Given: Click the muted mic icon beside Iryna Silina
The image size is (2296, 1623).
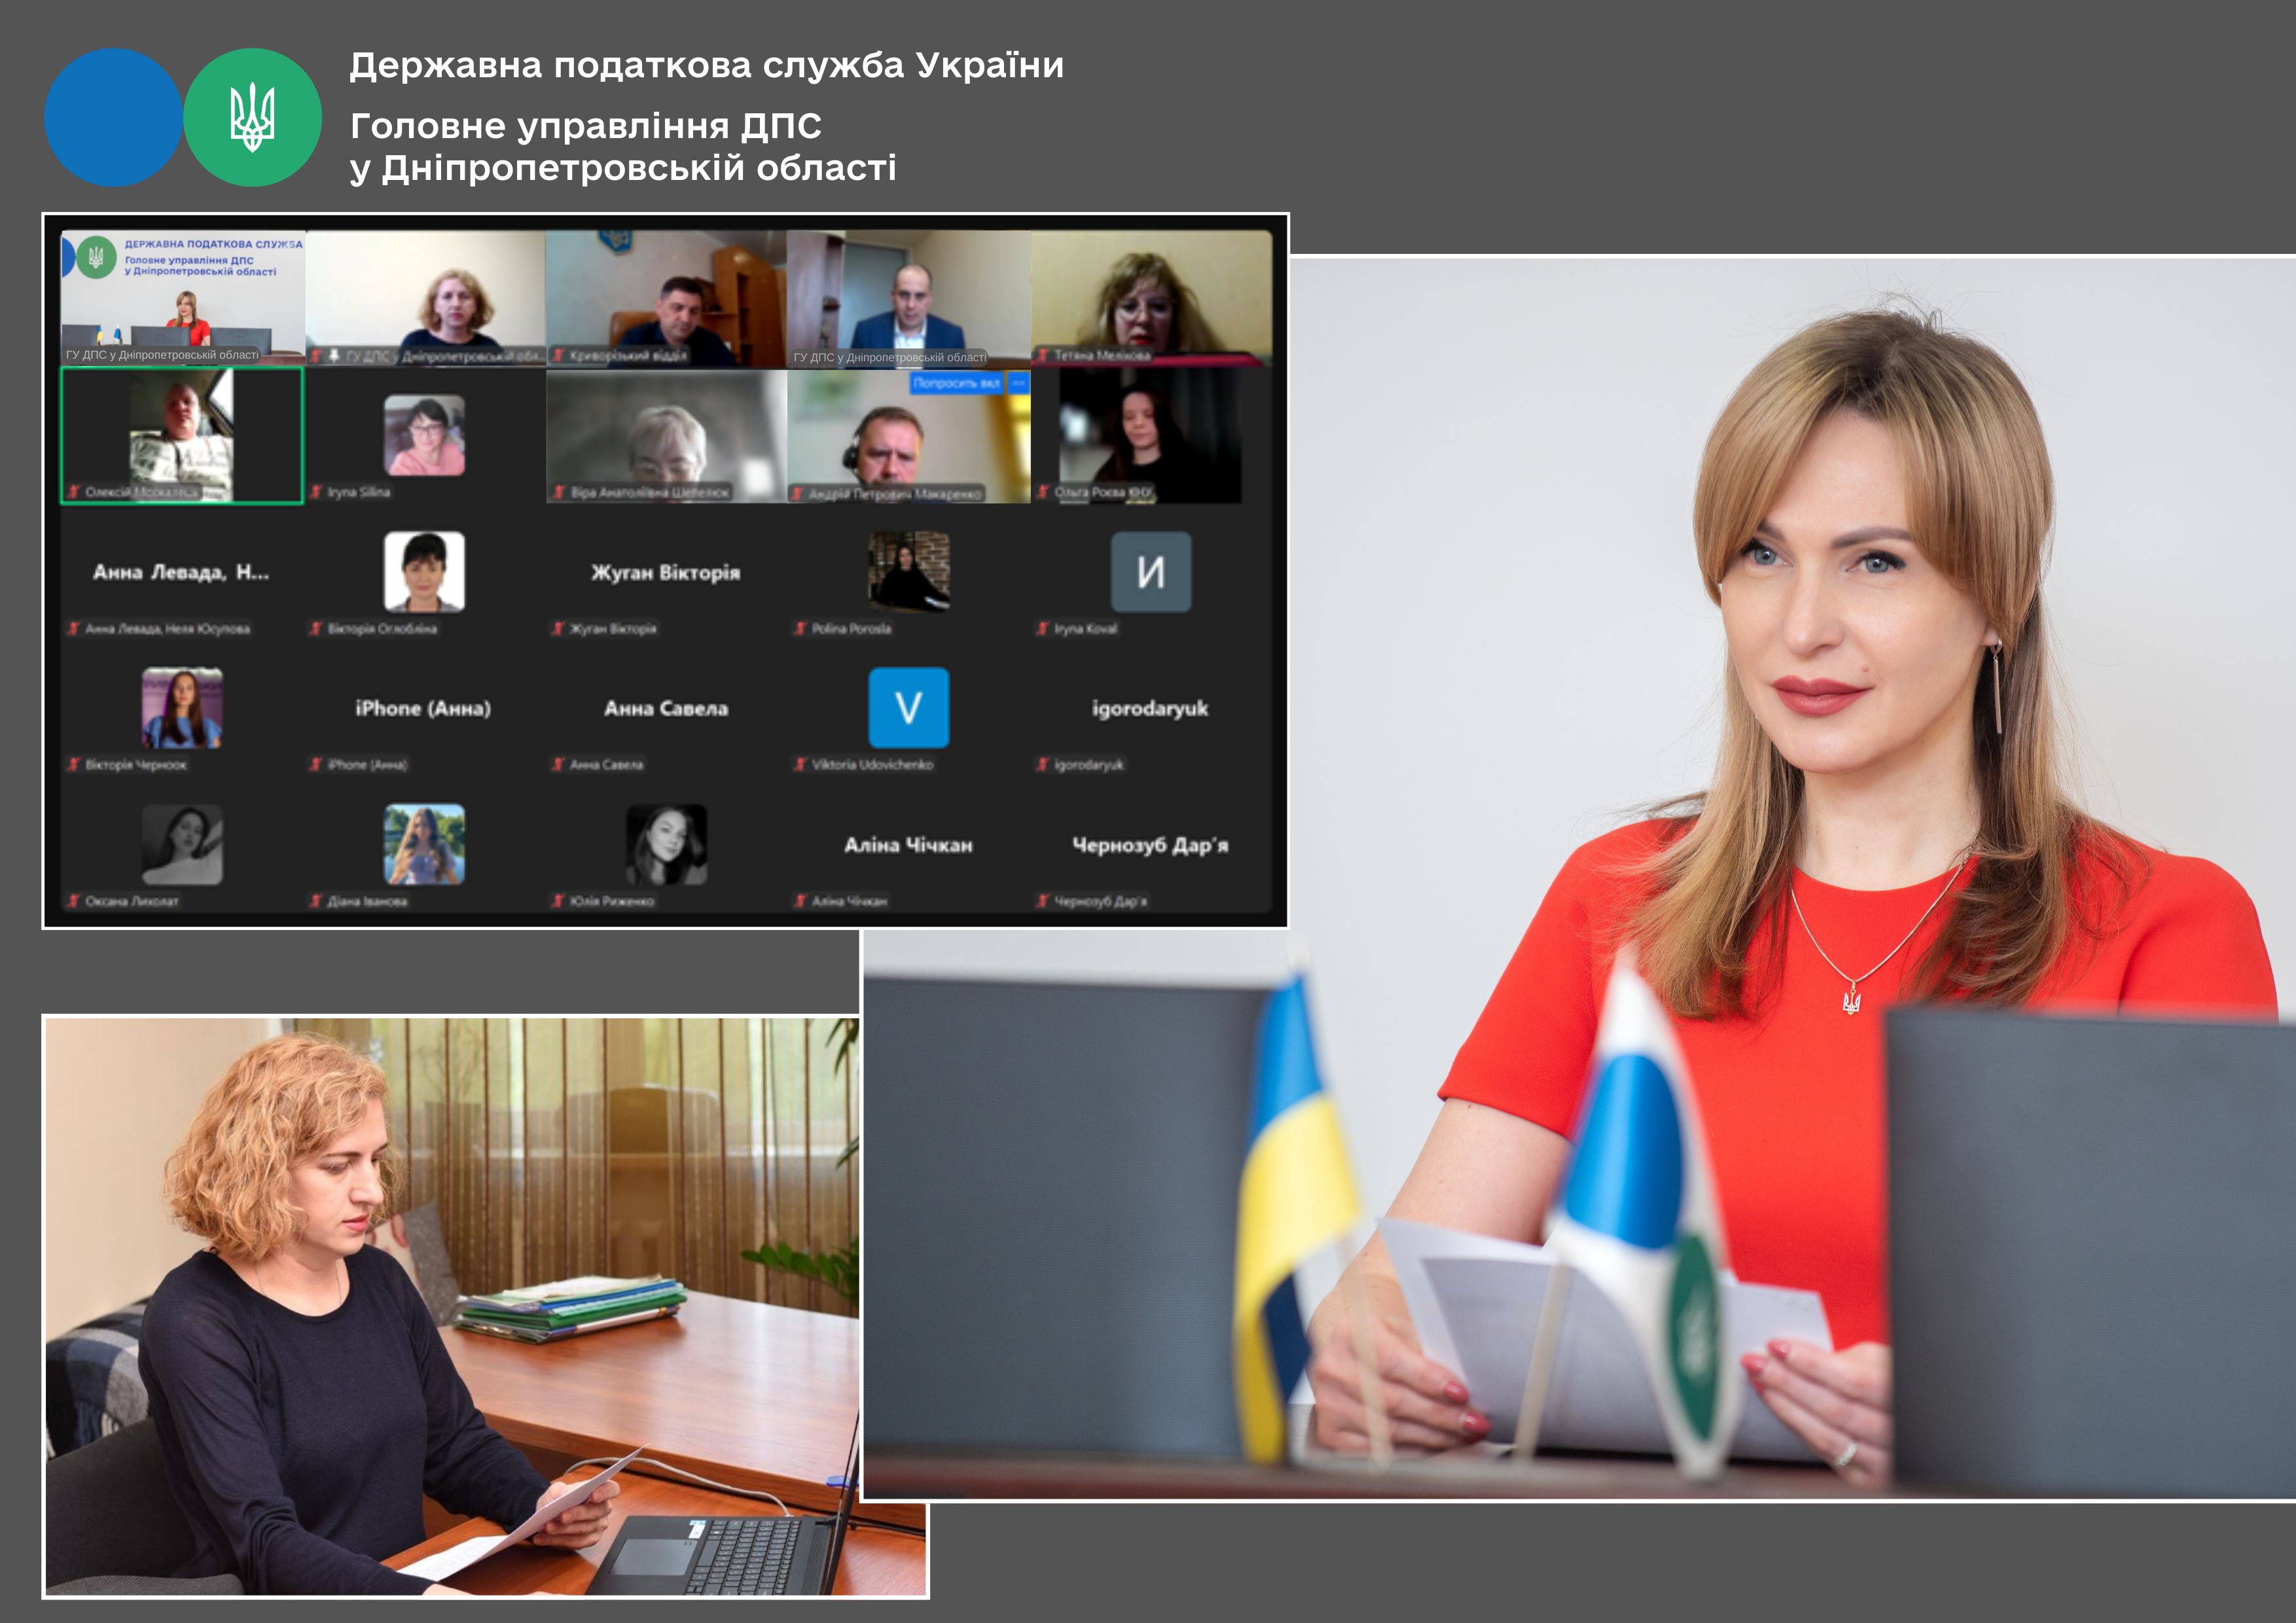Looking at the screenshot, I should point(316,492).
